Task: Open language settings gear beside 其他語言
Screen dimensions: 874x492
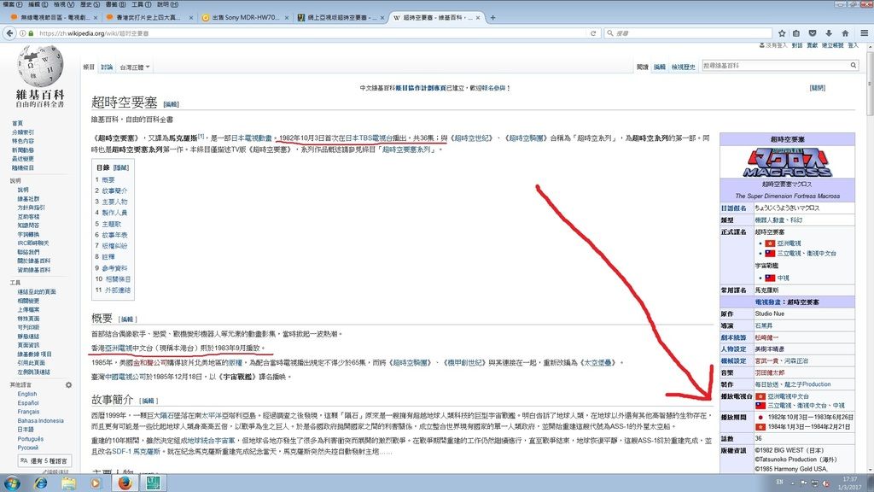Action: tap(68, 385)
